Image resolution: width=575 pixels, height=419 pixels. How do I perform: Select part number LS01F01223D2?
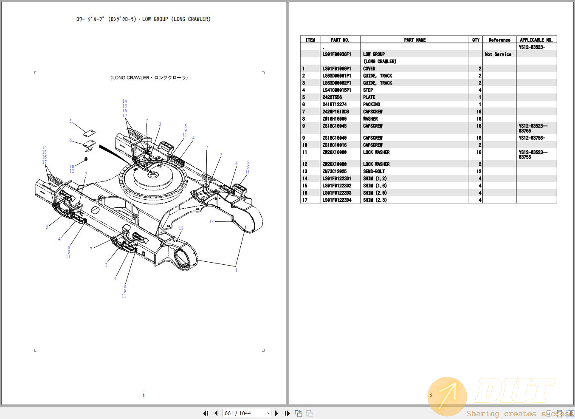pyautogui.click(x=337, y=186)
